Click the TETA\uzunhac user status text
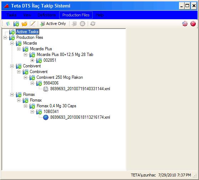Viewport: 199px width, 180px height. pyautogui.click(x=143, y=175)
